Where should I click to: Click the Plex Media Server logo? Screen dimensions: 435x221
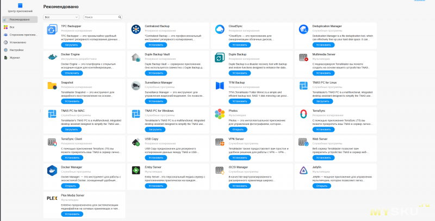[52, 198]
